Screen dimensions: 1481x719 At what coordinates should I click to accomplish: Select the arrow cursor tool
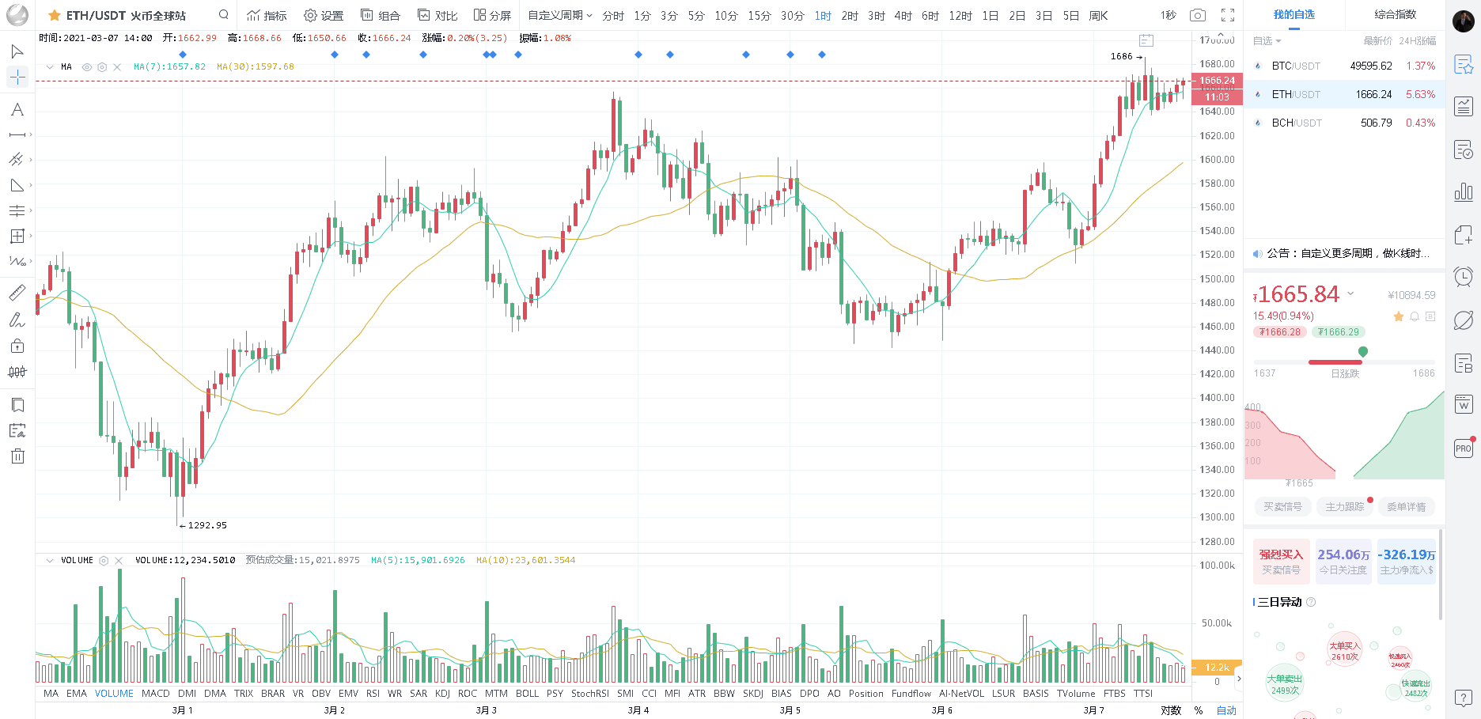click(x=17, y=52)
